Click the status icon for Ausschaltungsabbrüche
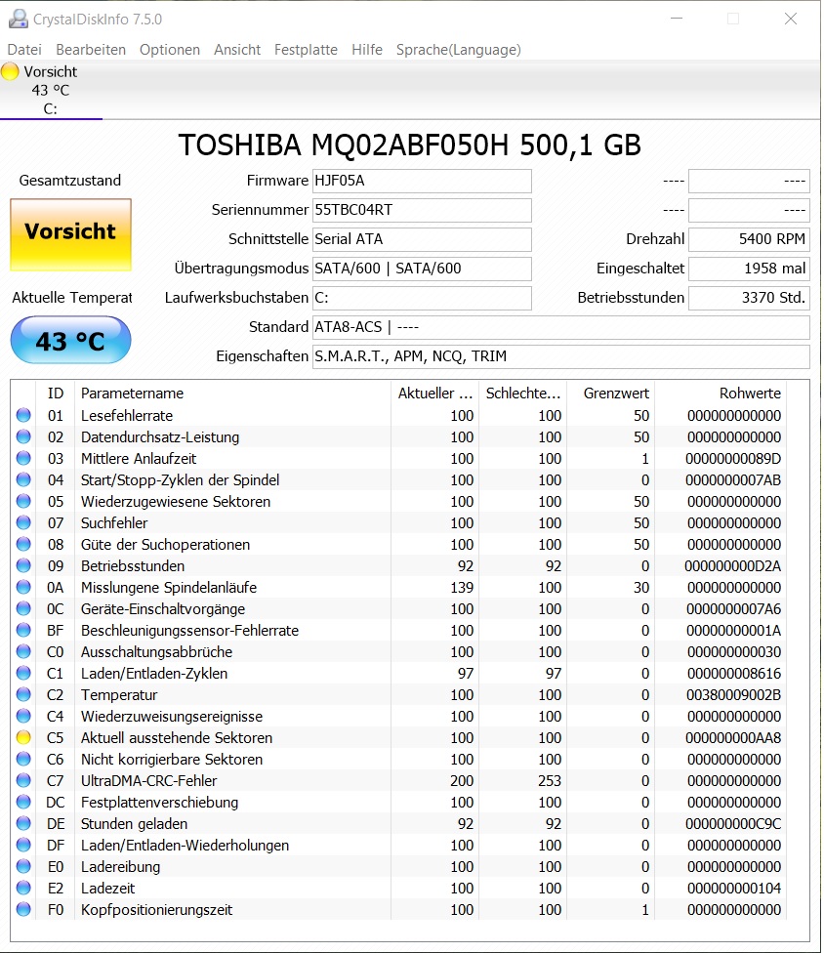This screenshot has height=953, width=824. [x=23, y=651]
